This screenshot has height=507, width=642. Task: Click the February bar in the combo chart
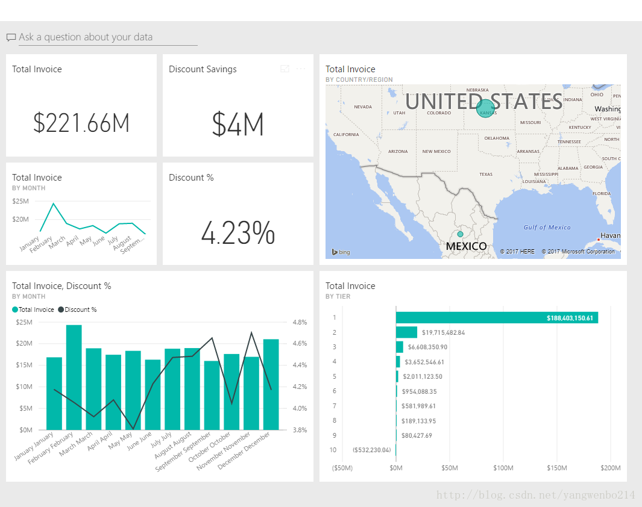tap(74, 378)
